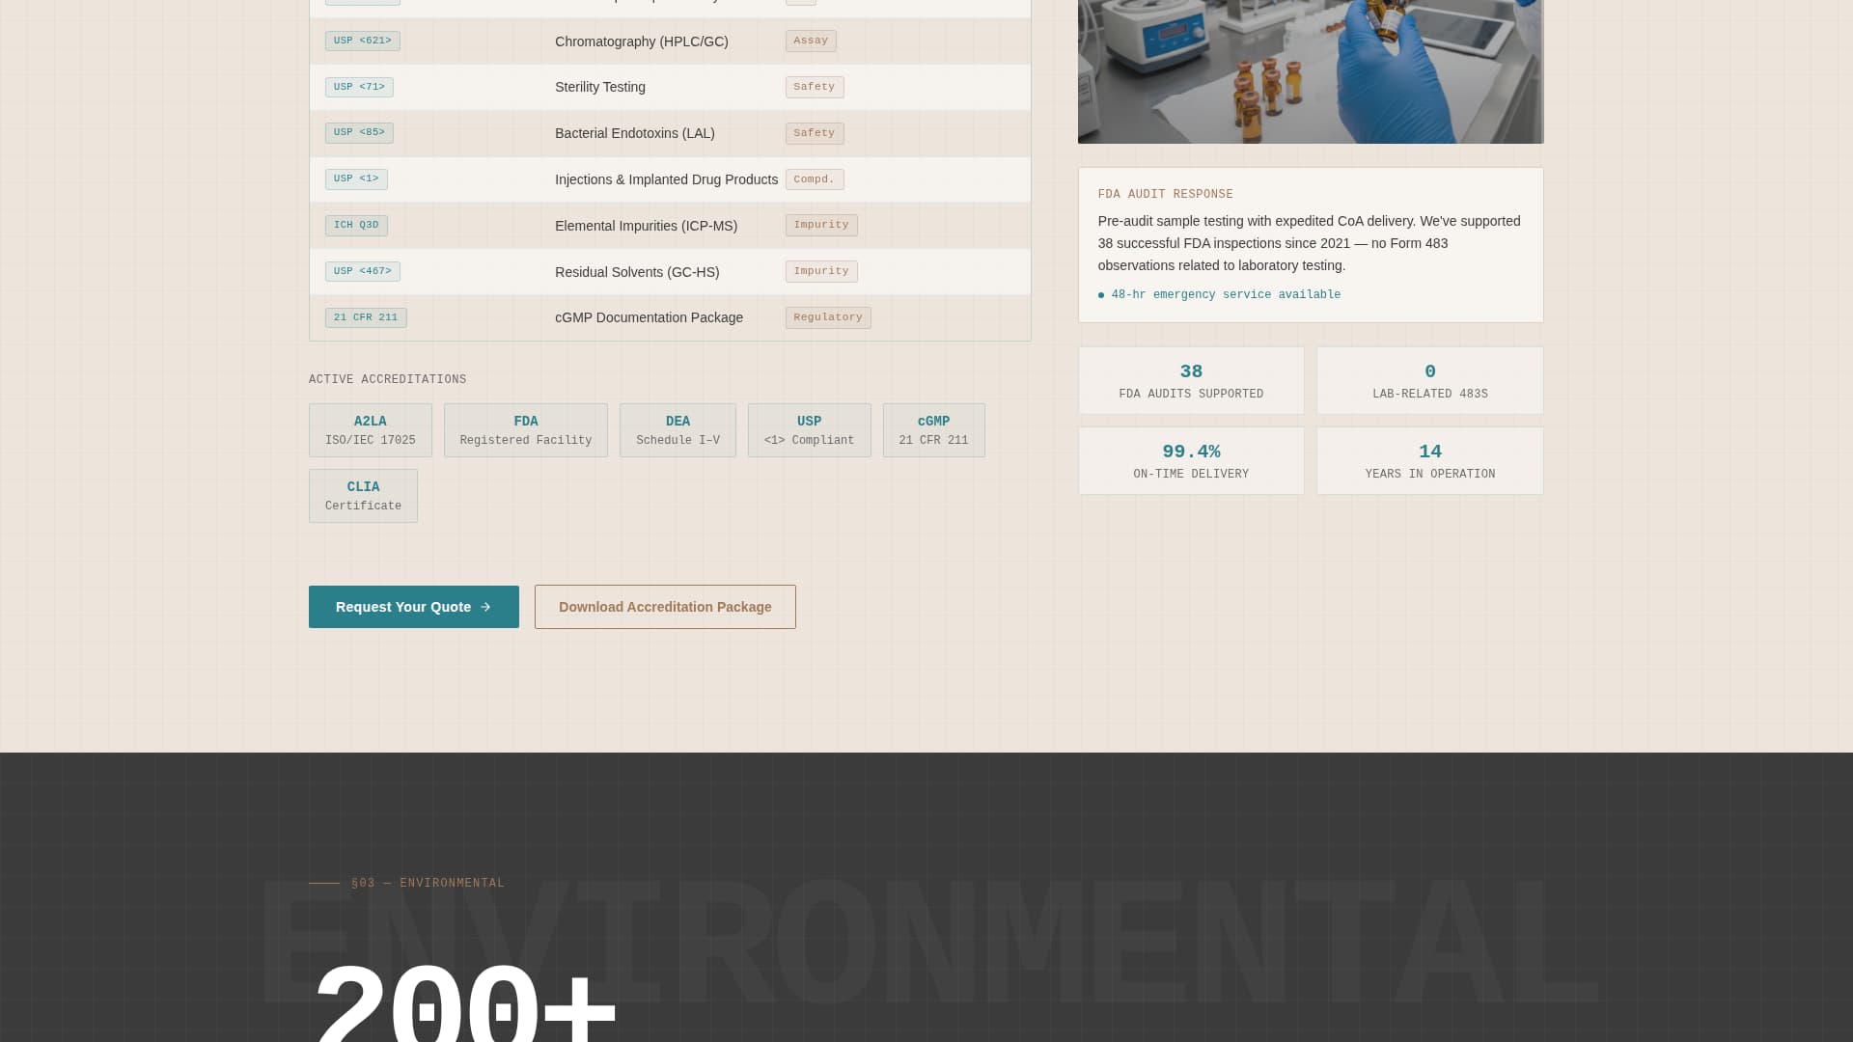The image size is (1853, 1042).
Task: Click the Impurity tag for Elemental Impurities
Action: tap(821, 225)
